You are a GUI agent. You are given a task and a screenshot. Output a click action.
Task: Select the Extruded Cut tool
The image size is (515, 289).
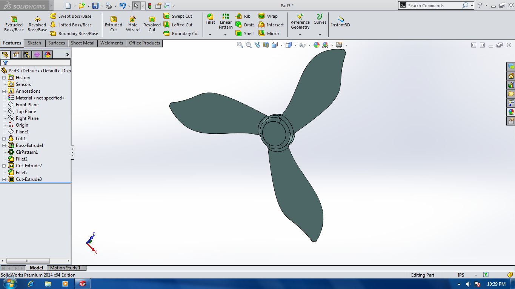114,24
